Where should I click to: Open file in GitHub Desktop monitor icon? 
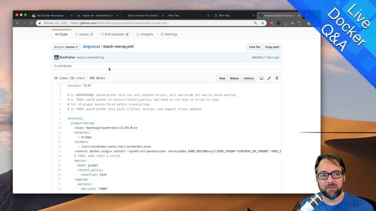(261, 78)
